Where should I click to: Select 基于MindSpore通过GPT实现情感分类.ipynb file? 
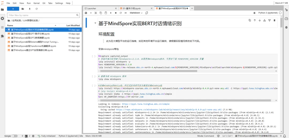(x=44, y=50)
